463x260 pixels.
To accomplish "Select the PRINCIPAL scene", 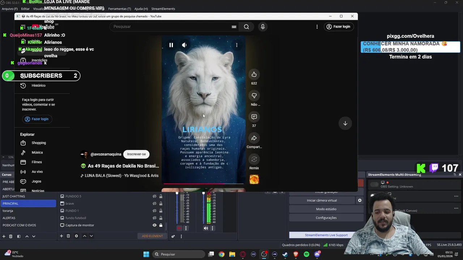I will tap(28, 203).
